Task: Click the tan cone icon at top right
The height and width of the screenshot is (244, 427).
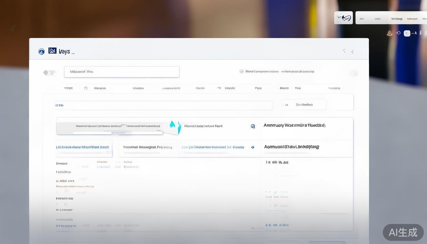Action: pyautogui.click(x=389, y=33)
